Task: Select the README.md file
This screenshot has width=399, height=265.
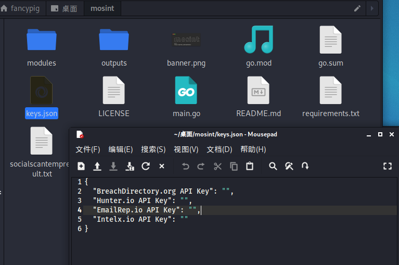Action: 258,90
